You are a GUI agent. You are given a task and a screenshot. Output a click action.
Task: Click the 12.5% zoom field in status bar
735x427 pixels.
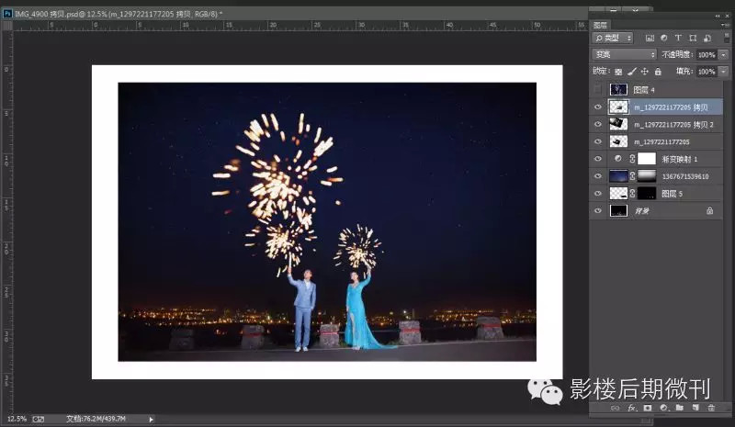point(17,419)
